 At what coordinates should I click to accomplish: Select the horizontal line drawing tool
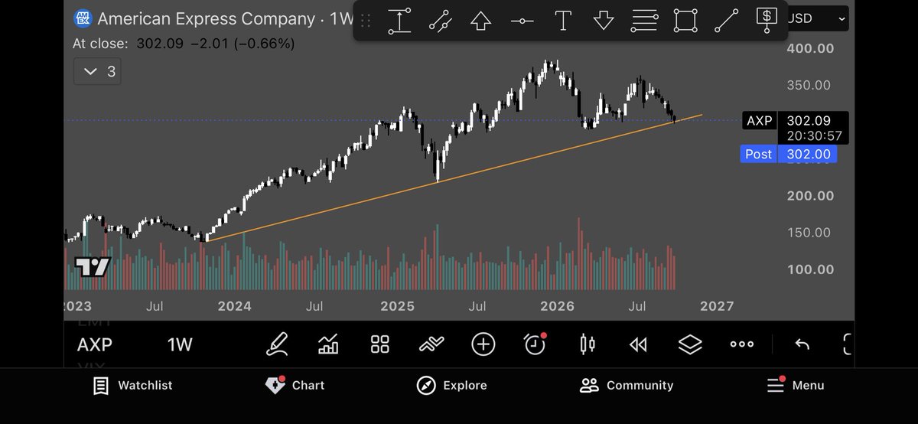pos(522,21)
